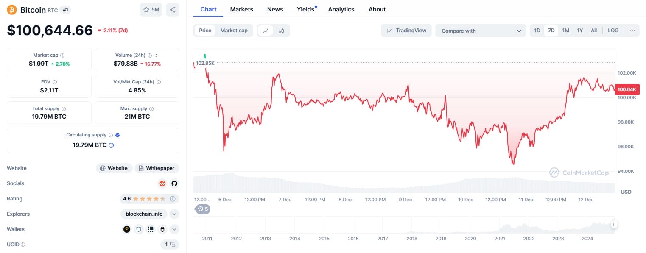Switch to the About tab

coord(377,9)
